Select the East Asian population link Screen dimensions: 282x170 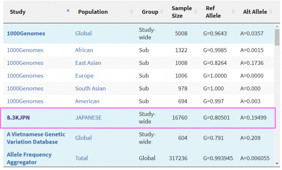(88, 63)
